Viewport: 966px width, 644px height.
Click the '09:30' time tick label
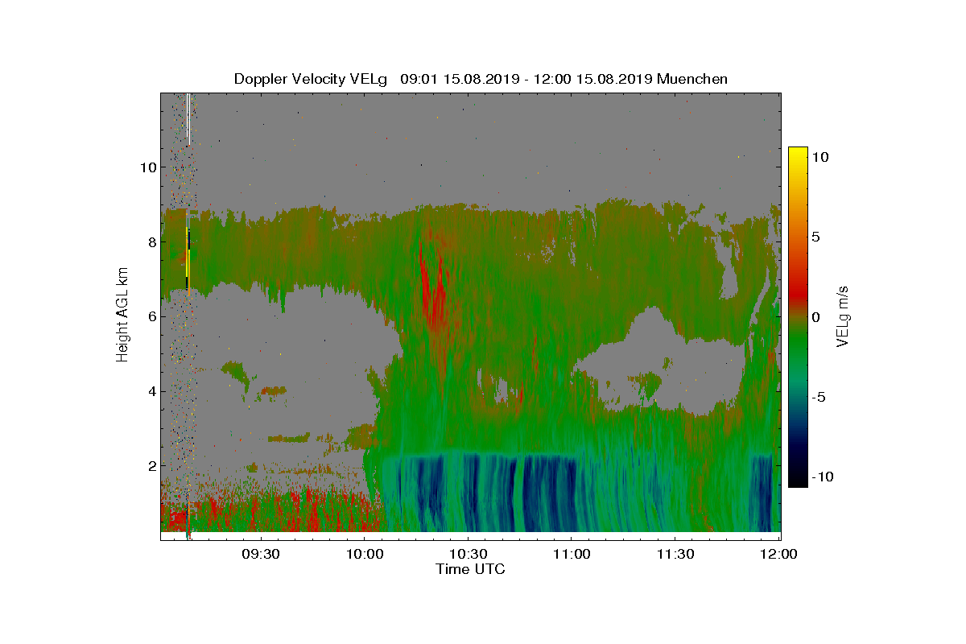260,554
